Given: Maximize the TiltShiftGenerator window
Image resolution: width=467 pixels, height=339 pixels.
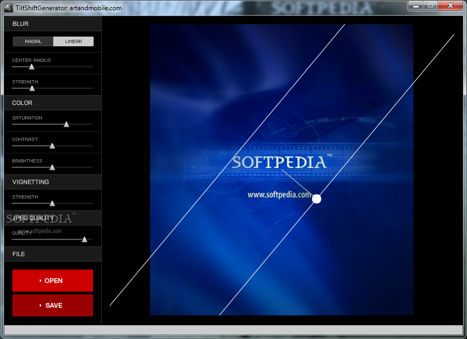Looking at the screenshot, I should (430, 5).
